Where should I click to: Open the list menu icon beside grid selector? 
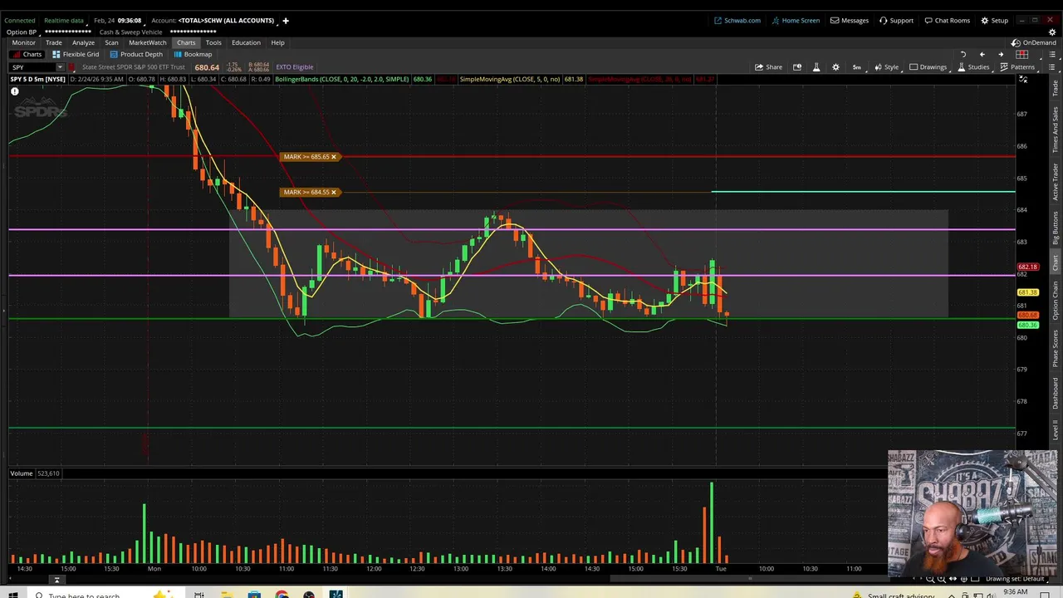click(x=1052, y=54)
